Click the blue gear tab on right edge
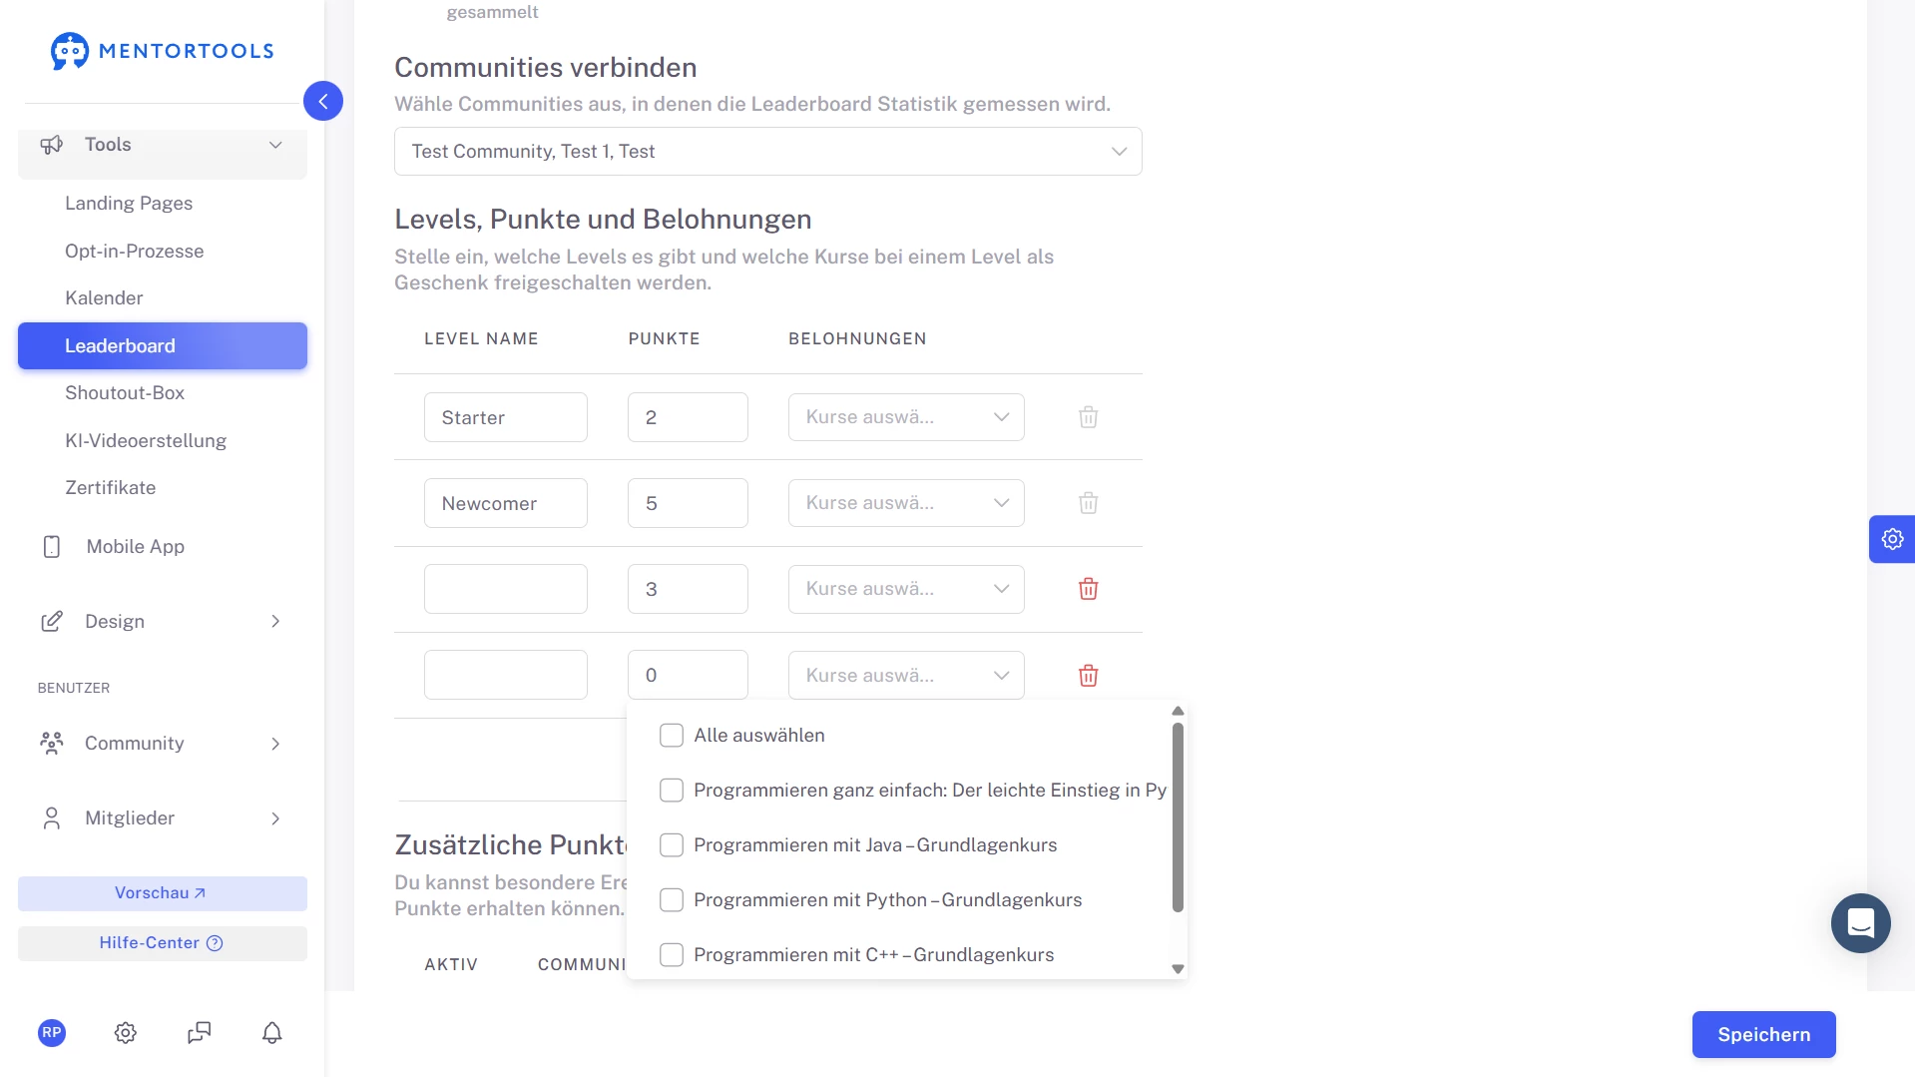 (1891, 539)
